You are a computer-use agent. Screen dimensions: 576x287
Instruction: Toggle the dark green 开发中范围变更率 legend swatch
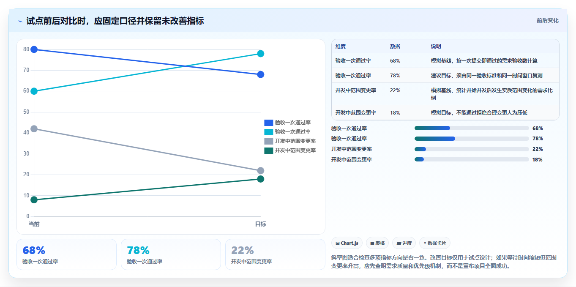coord(269,150)
